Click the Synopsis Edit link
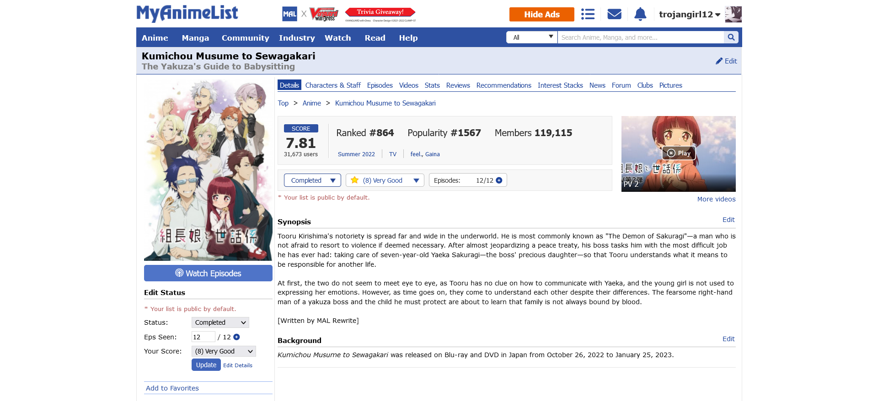Image resolution: width=878 pixels, height=401 pixels. [x=728, y=220]
